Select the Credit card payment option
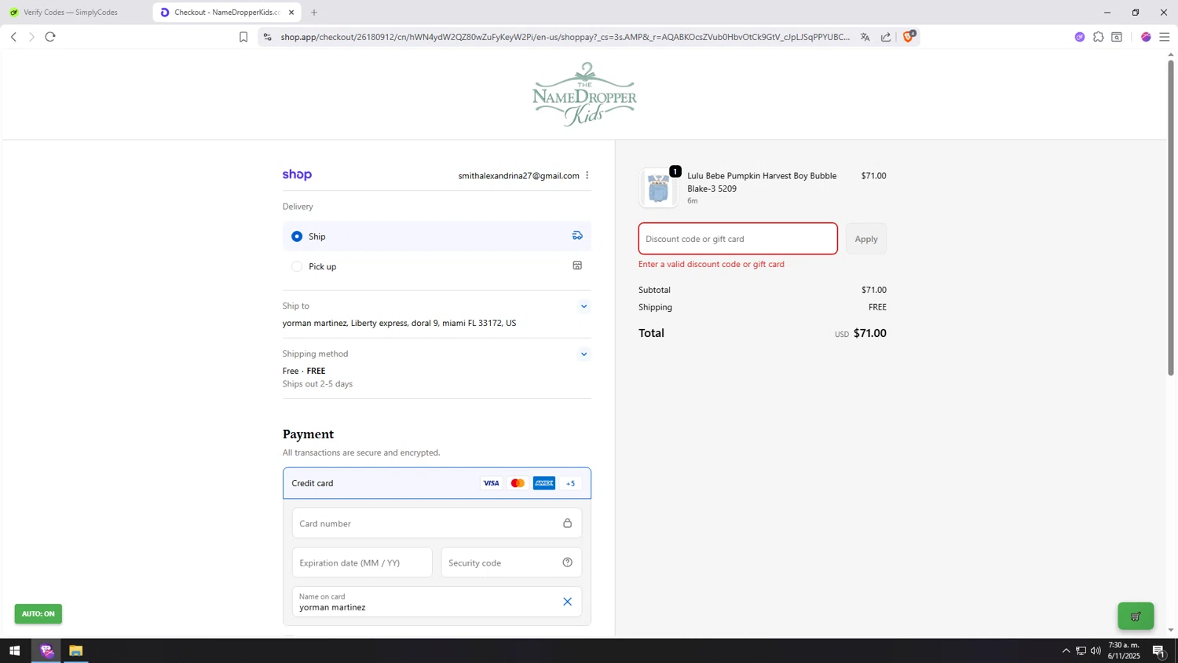The width and height of the screenshot is (1178, 663). pos(437,483)
